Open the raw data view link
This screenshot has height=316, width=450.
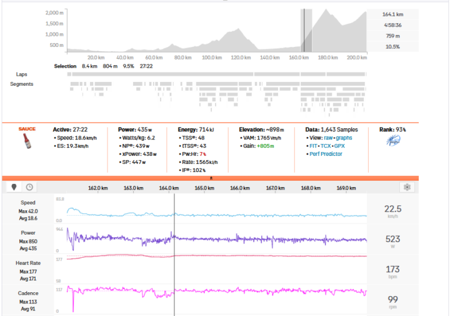point(329,137)
